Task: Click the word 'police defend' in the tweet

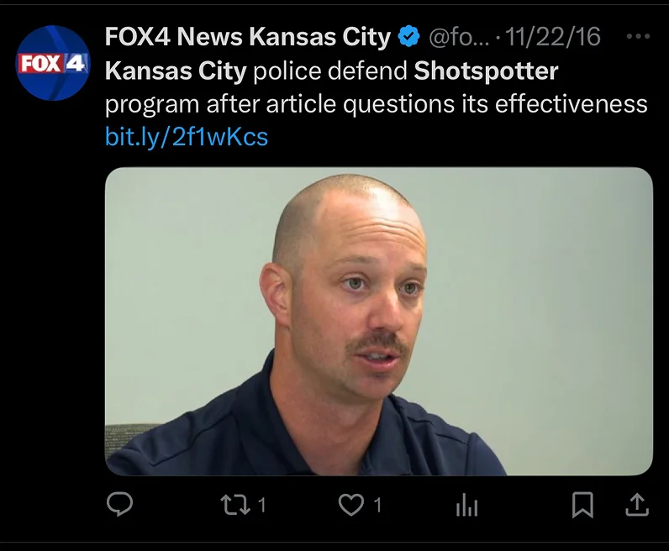Action: pyautogui.click(x=330, y=71)
